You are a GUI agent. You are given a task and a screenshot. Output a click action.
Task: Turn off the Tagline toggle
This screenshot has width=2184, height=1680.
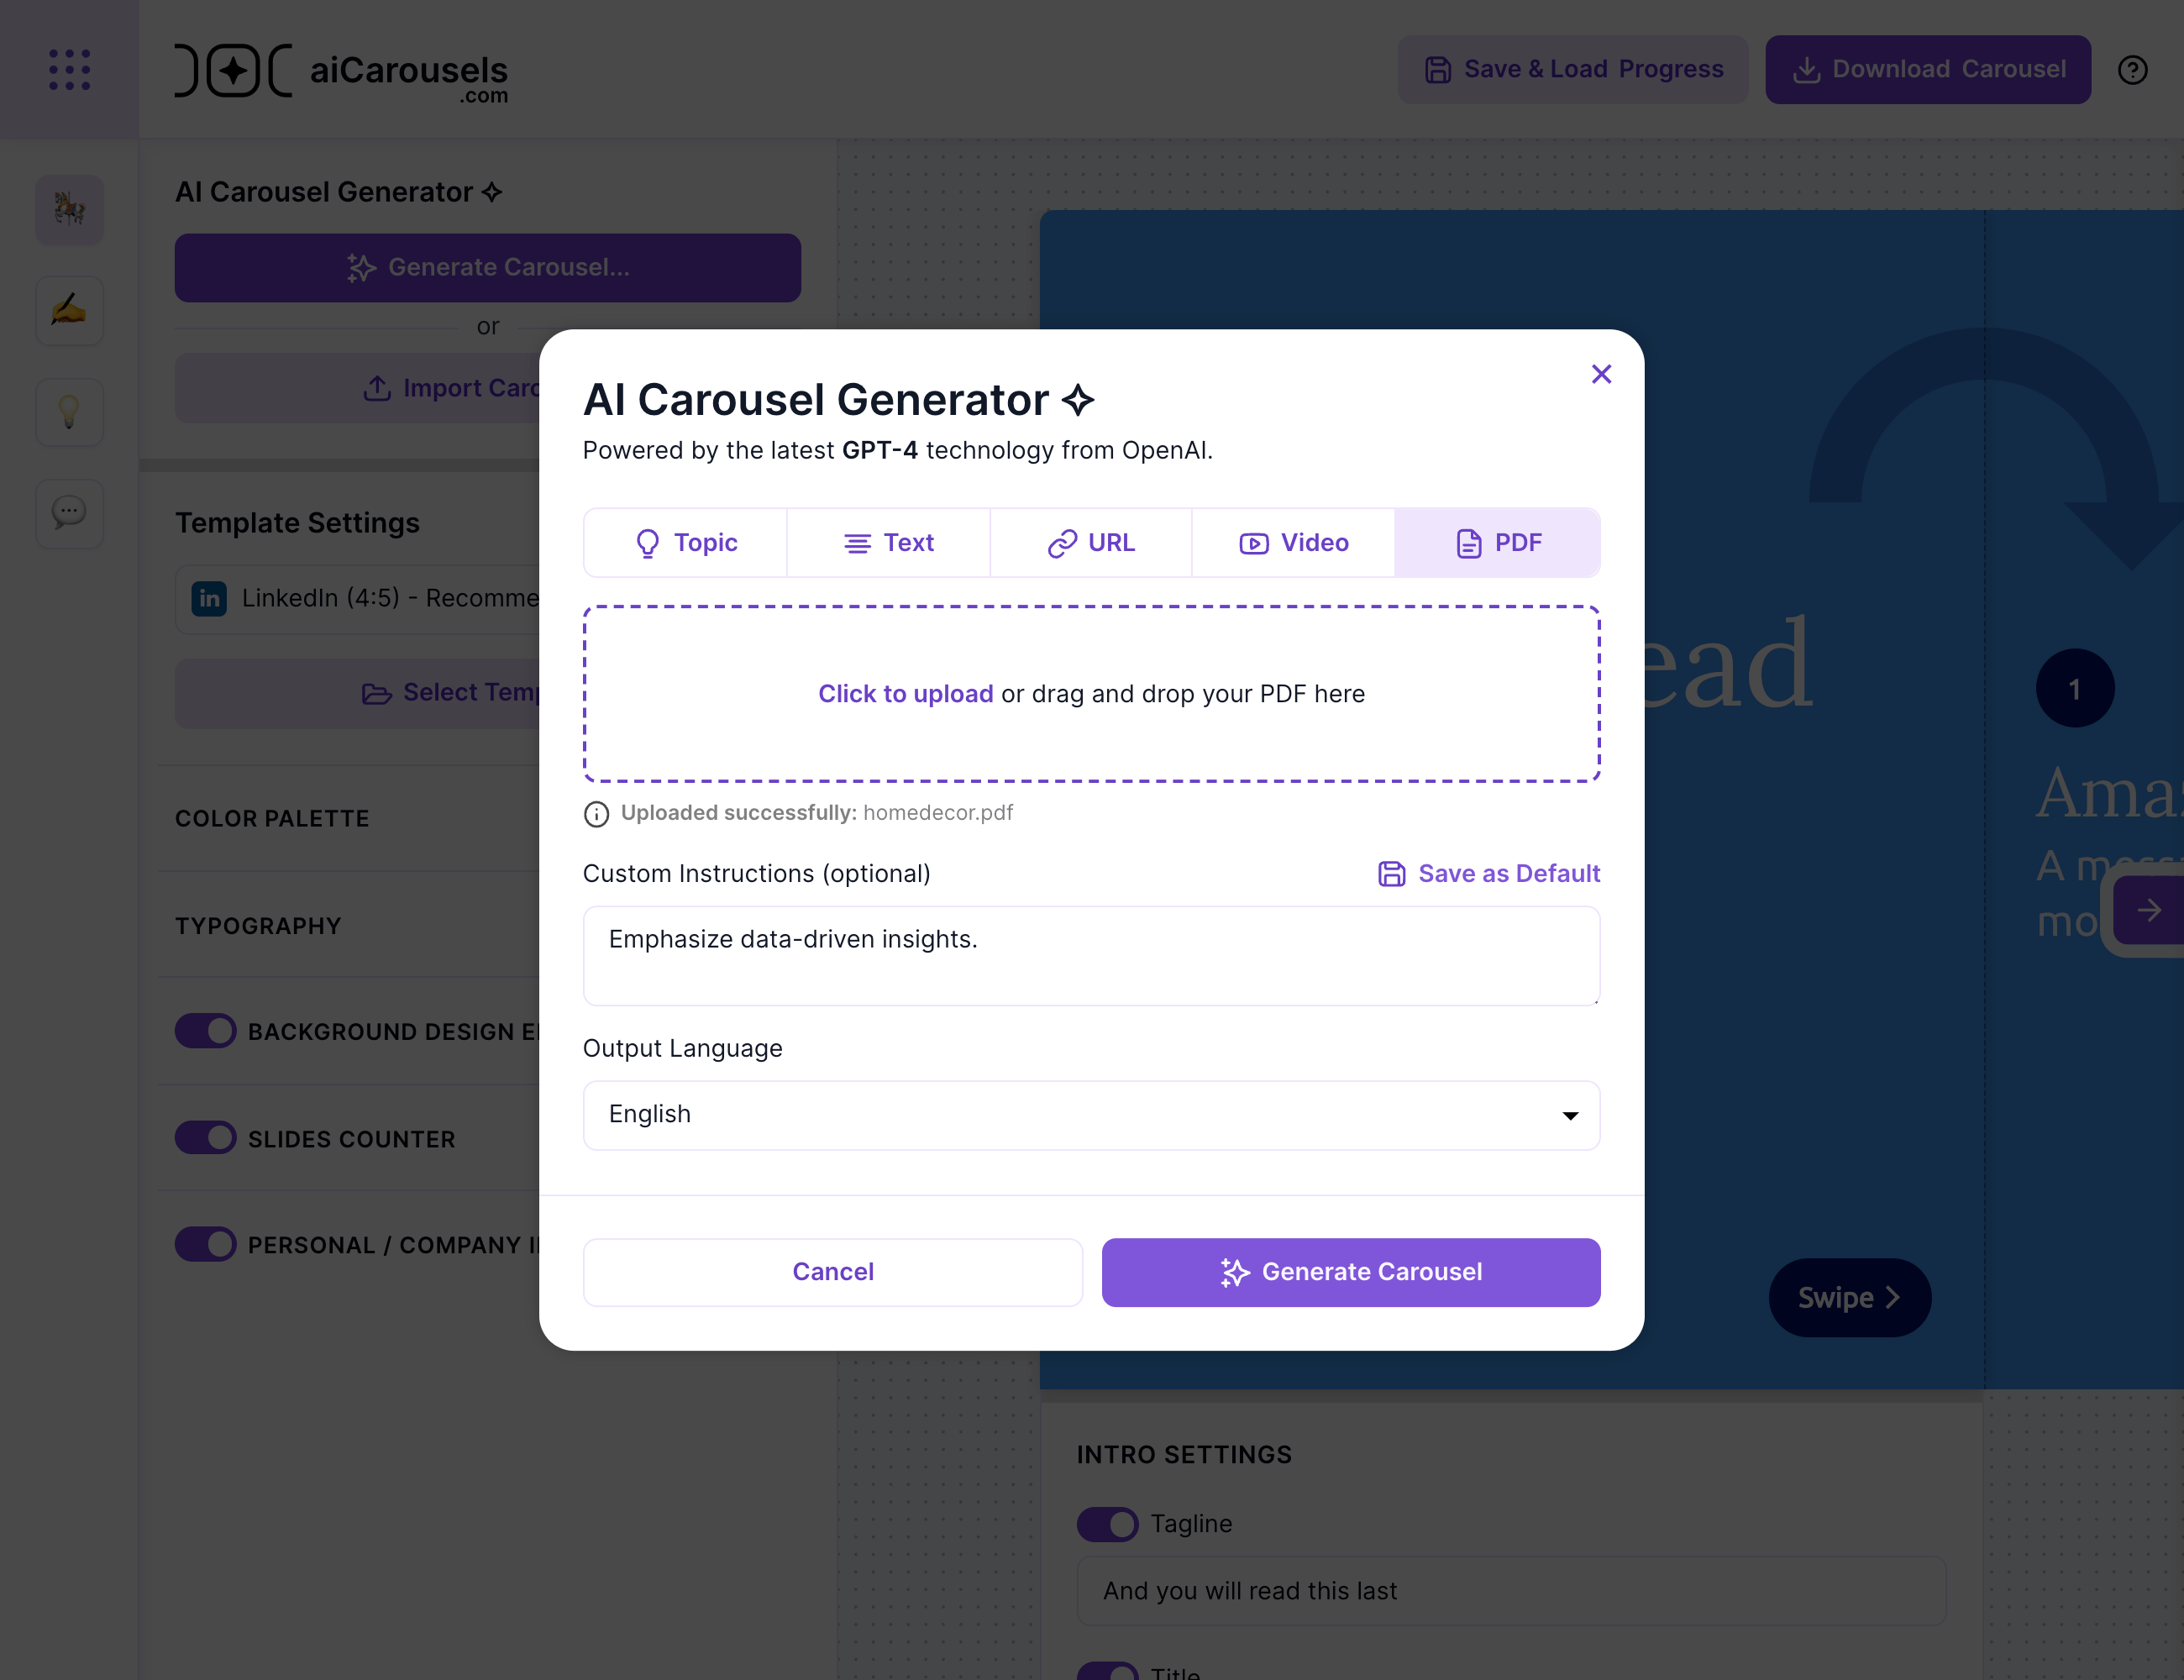(1107, 1524)
